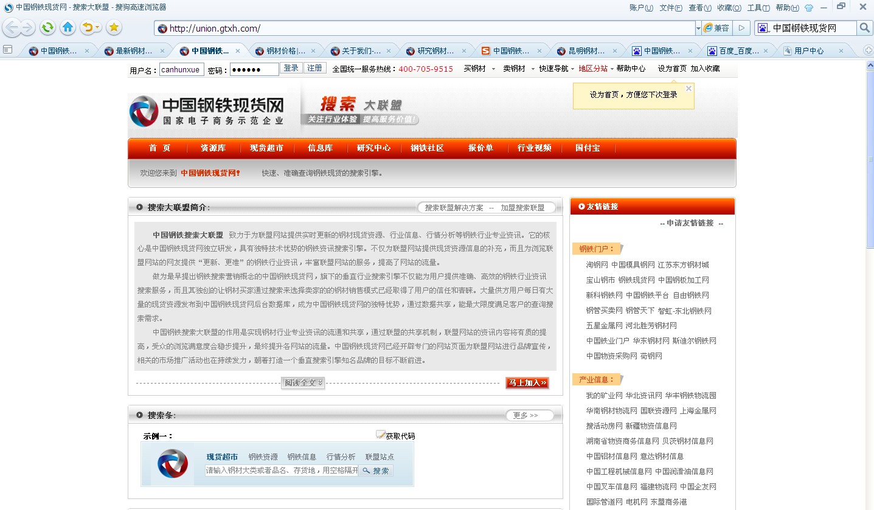Click the 更多 >> button in 搜索条
874x510 pixels.
(x=530, y=415)
